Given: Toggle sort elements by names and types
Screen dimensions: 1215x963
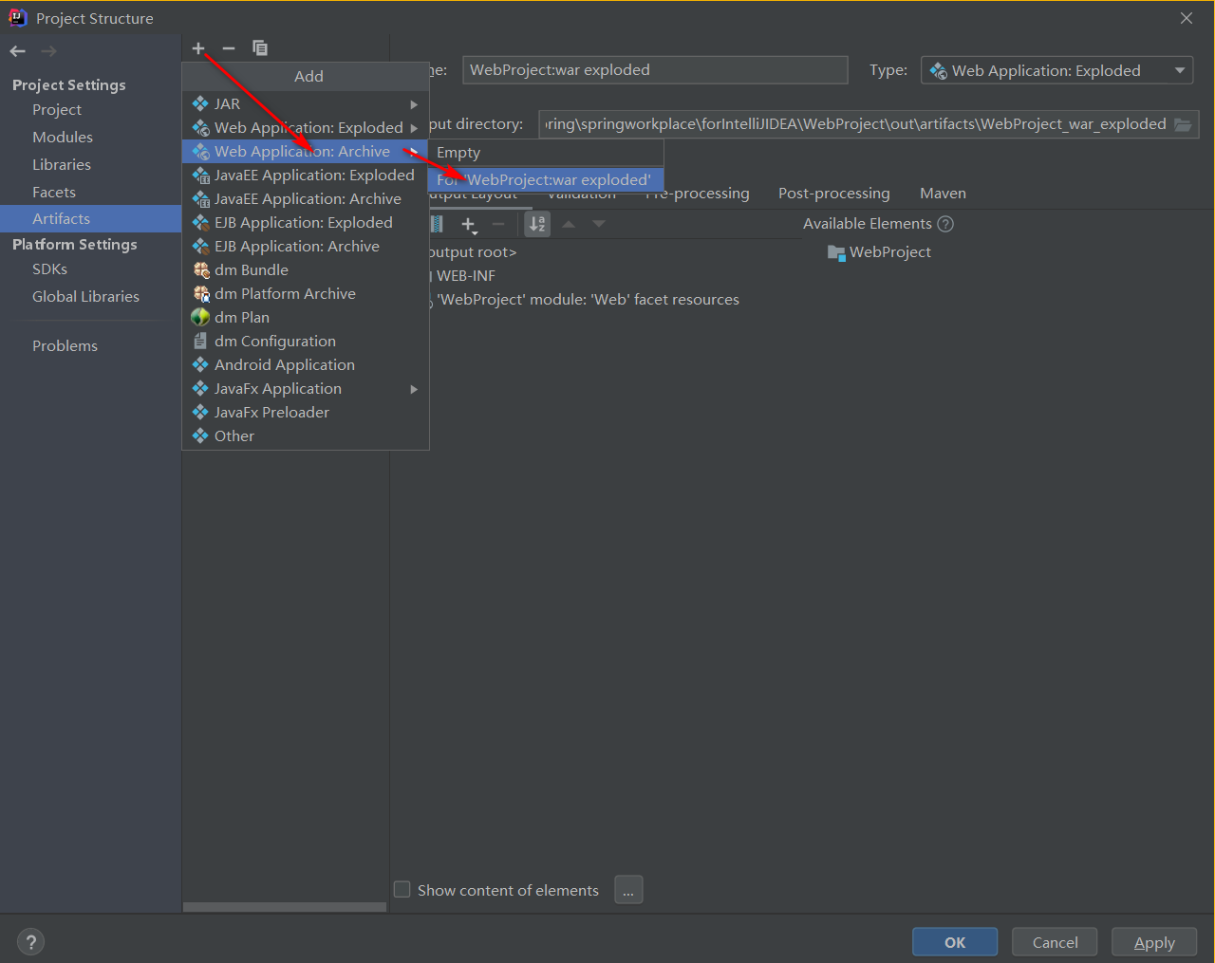Looking at the screenshot, I should click(537, 224).
